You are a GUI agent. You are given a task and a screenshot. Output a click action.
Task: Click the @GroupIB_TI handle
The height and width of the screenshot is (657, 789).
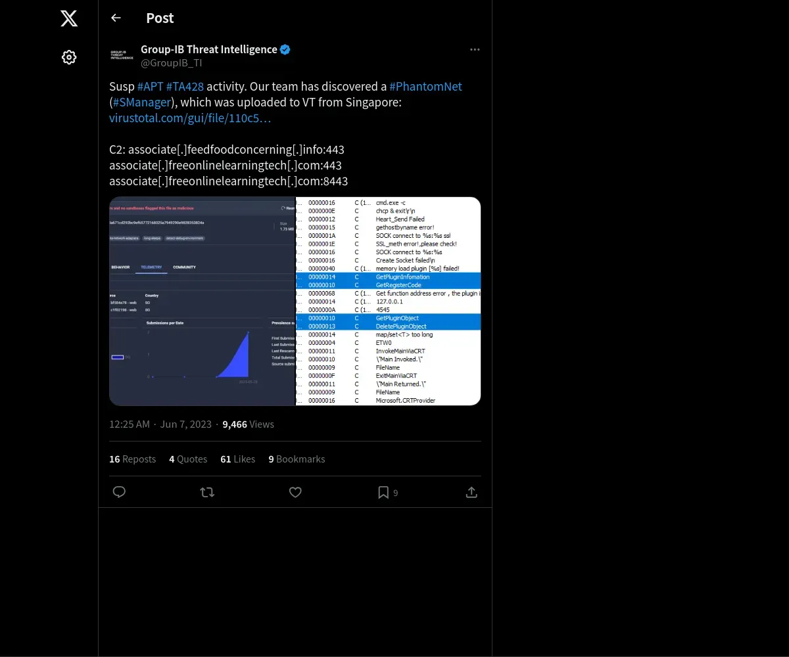pos(172,63)
